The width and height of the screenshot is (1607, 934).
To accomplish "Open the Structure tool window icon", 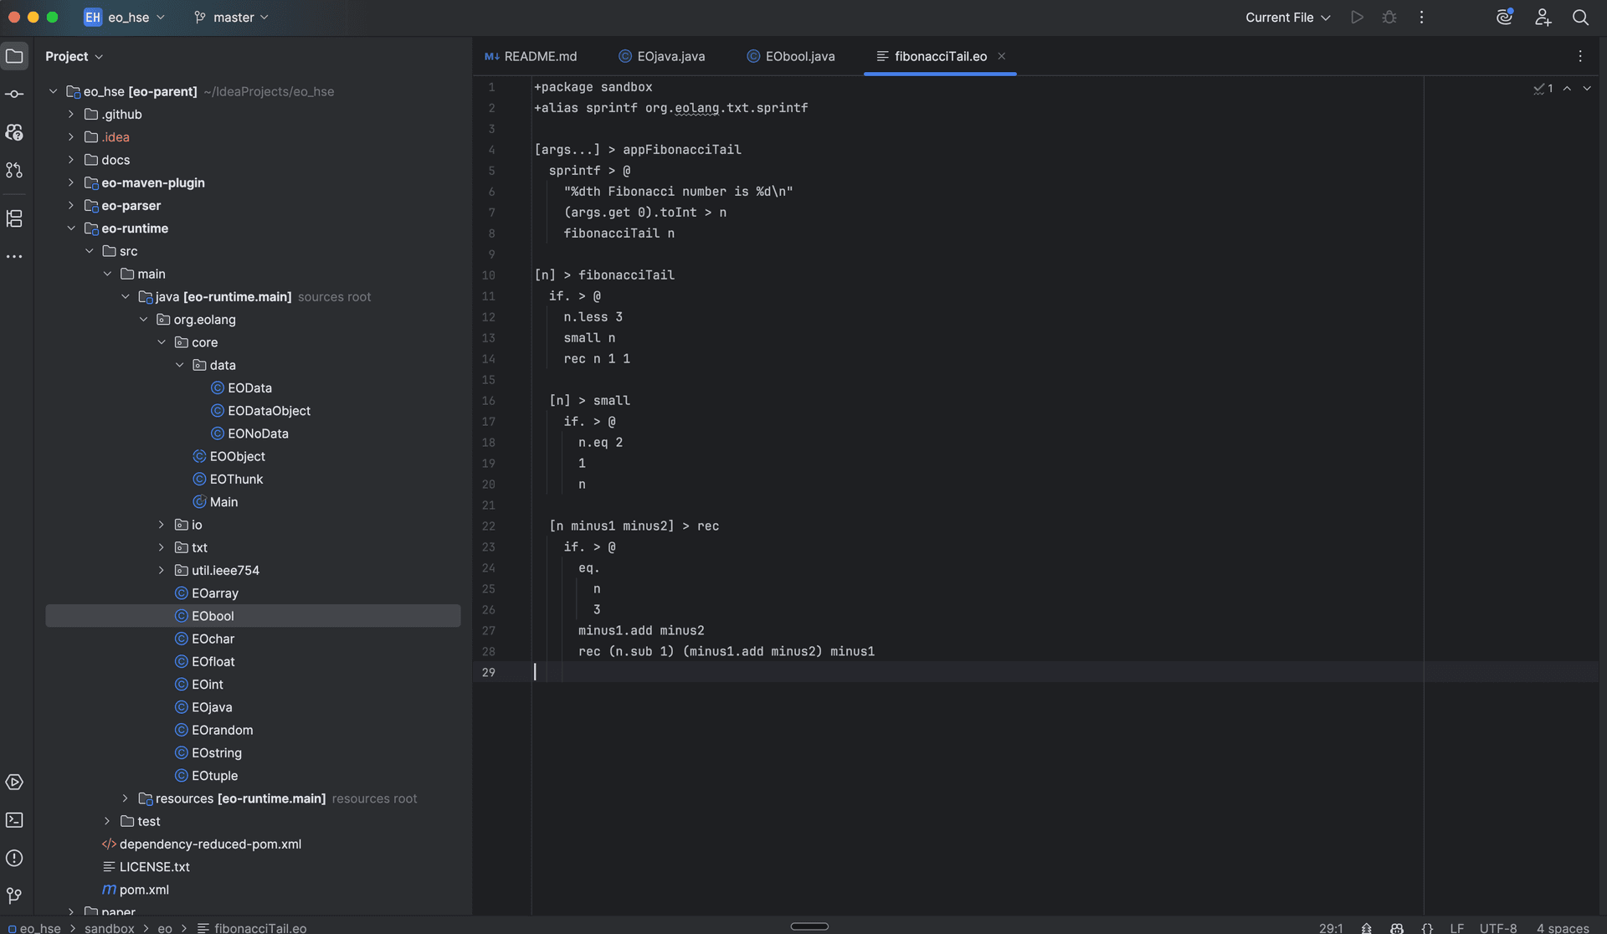I will [14, 218].
